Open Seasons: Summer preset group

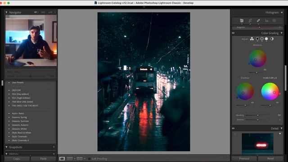tap(20, 121)
